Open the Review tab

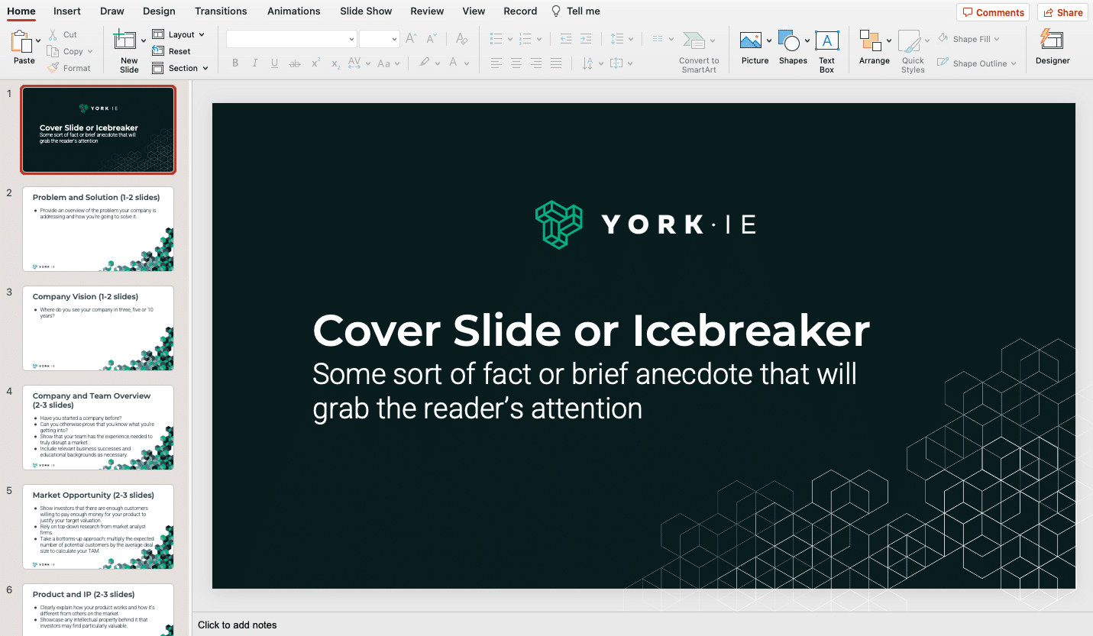tap(427, 11)
